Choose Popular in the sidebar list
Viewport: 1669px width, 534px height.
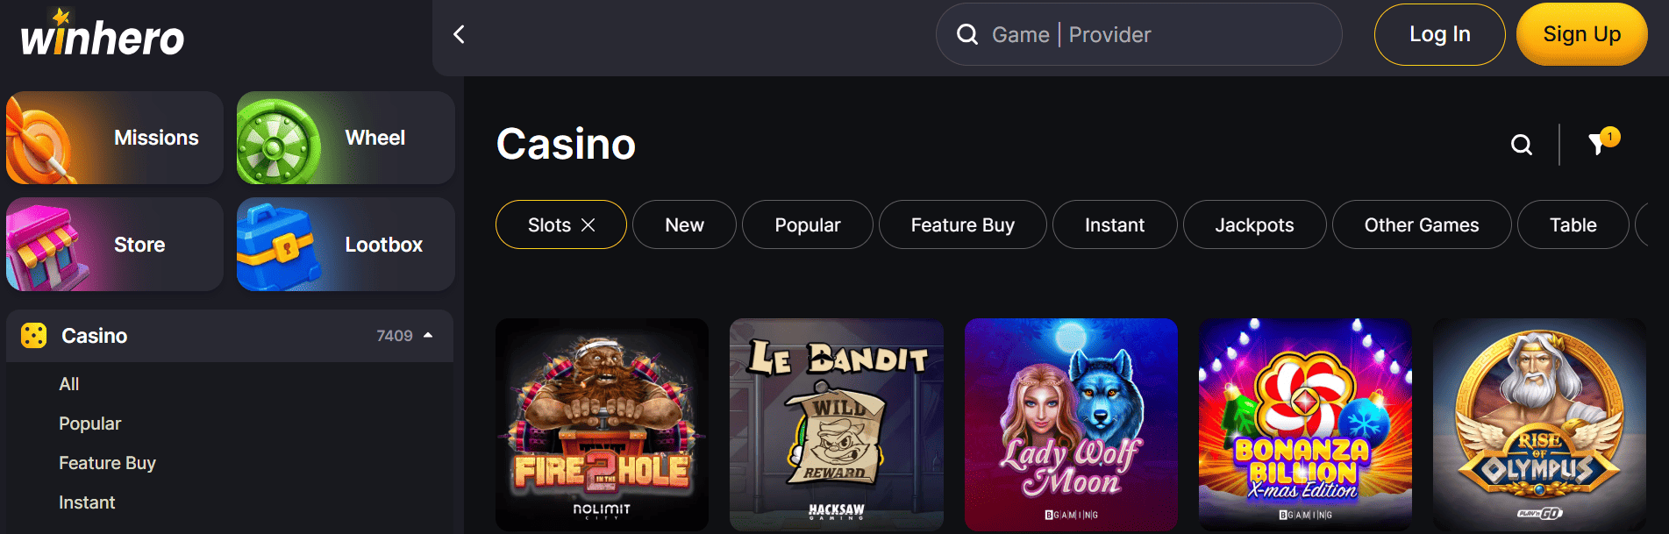click(x=89, y=424)
